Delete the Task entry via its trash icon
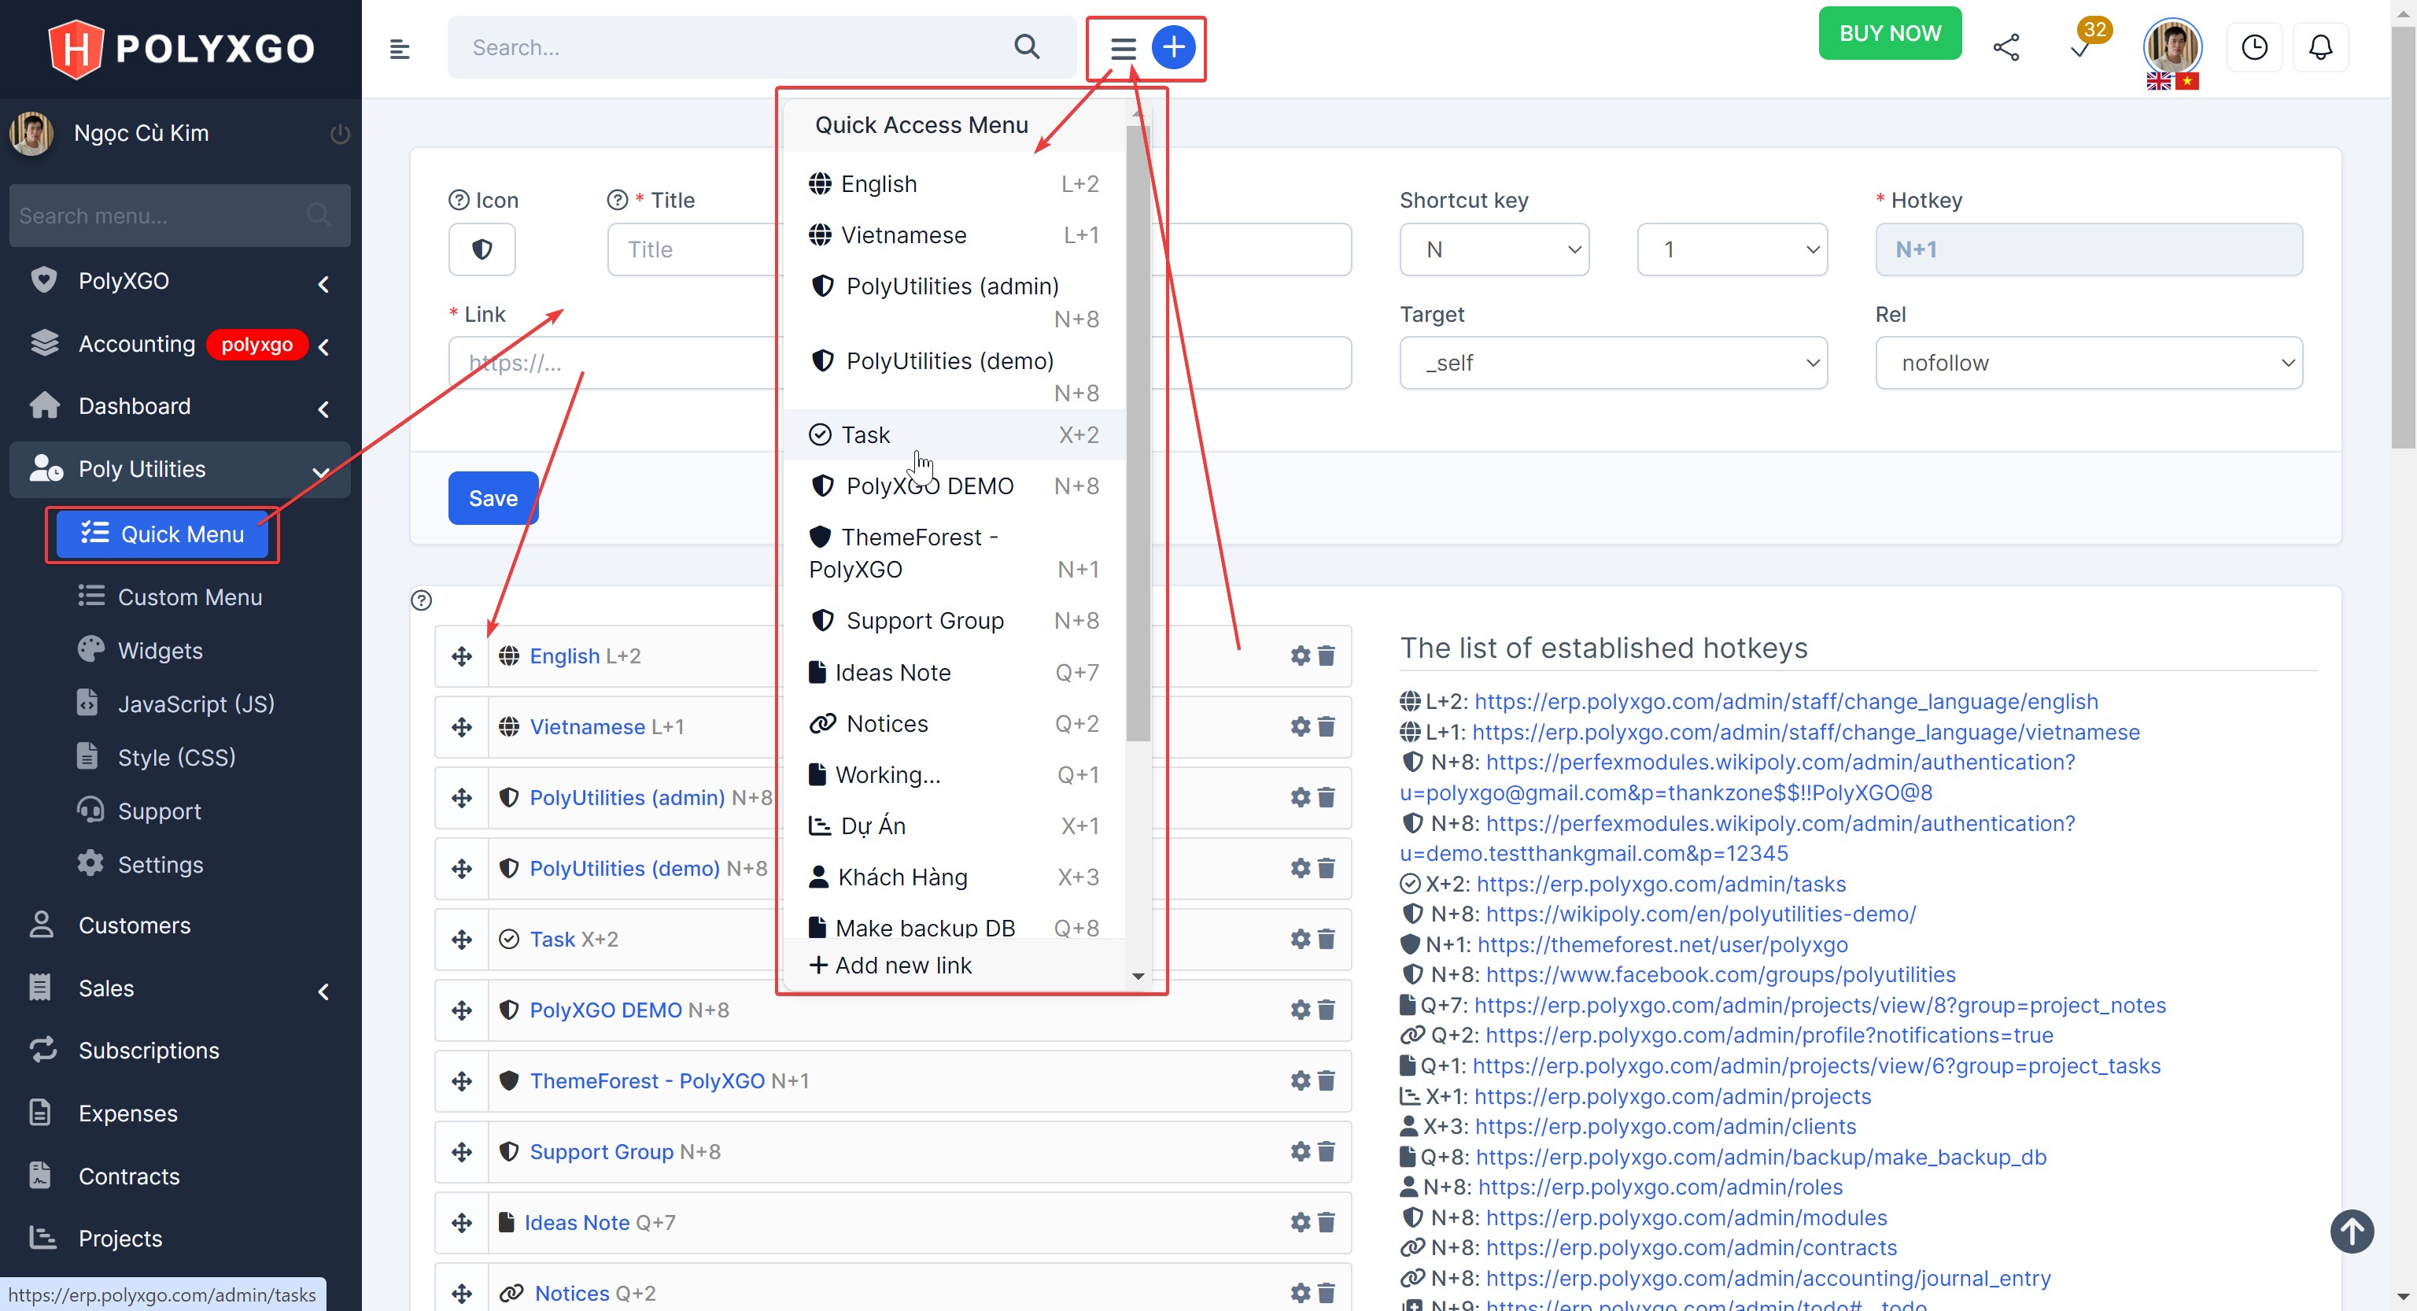This screenshot has height=1311, width=2417. (1327, 939)
